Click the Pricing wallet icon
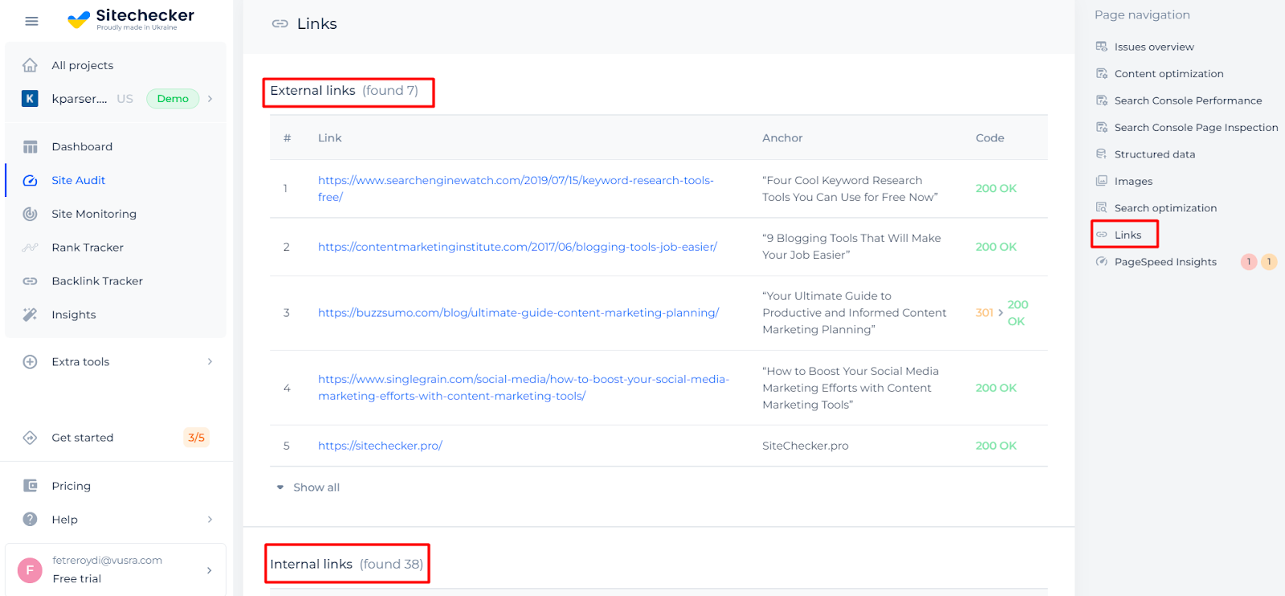Screen dimensions: 1285x596 30,486
